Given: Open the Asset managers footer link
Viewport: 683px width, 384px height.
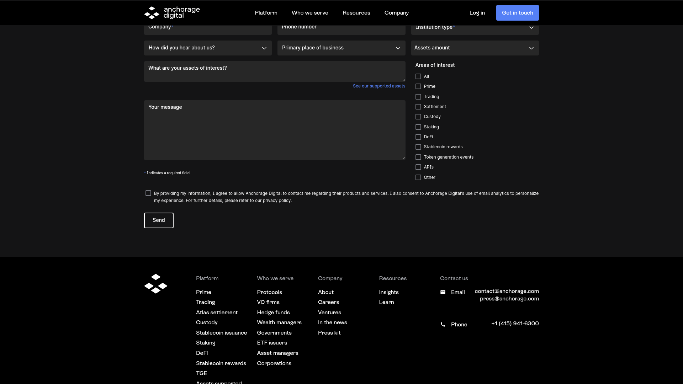Looking at the screenshot, I should click(x=277, y=353).
